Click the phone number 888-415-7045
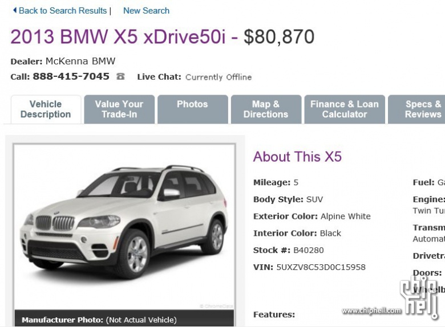Viewport: 445px width, 327px height. 71,76
